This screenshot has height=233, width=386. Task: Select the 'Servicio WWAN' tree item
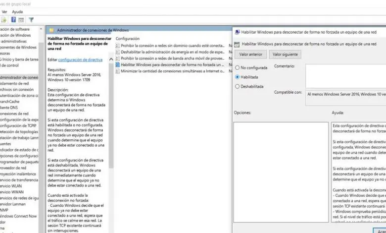(12, 192)
